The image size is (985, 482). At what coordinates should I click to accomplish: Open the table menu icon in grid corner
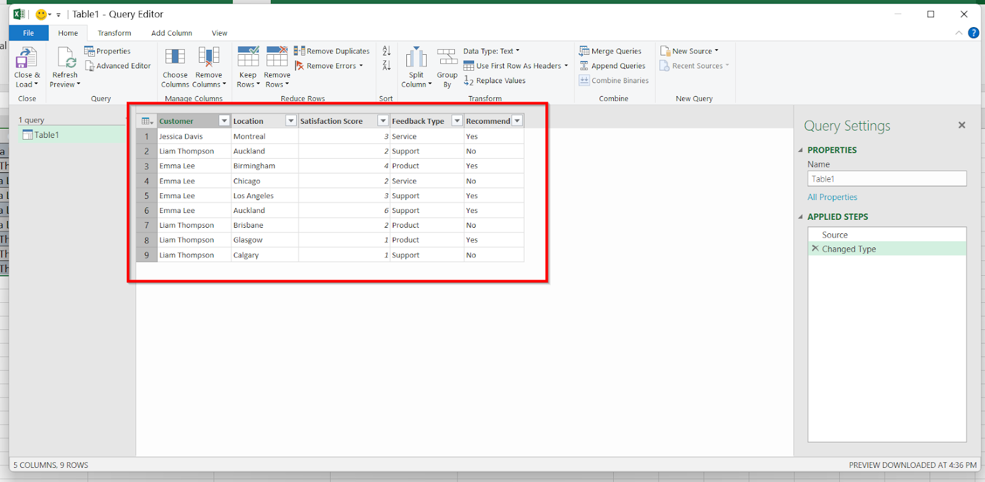click(x=147, y=121)
